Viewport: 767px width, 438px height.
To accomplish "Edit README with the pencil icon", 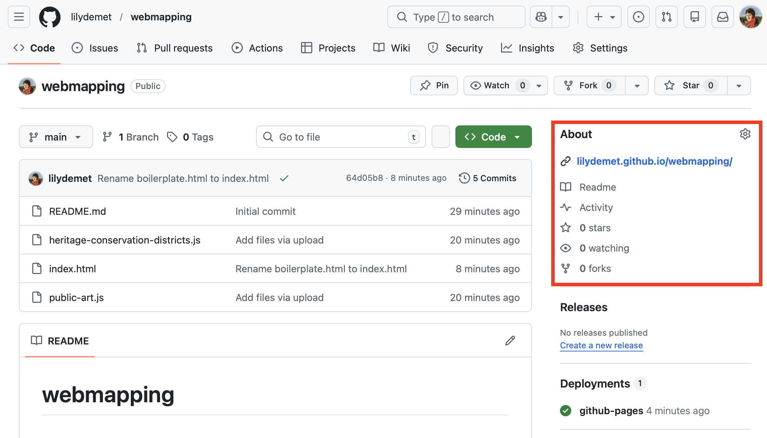I will [510, 341].
